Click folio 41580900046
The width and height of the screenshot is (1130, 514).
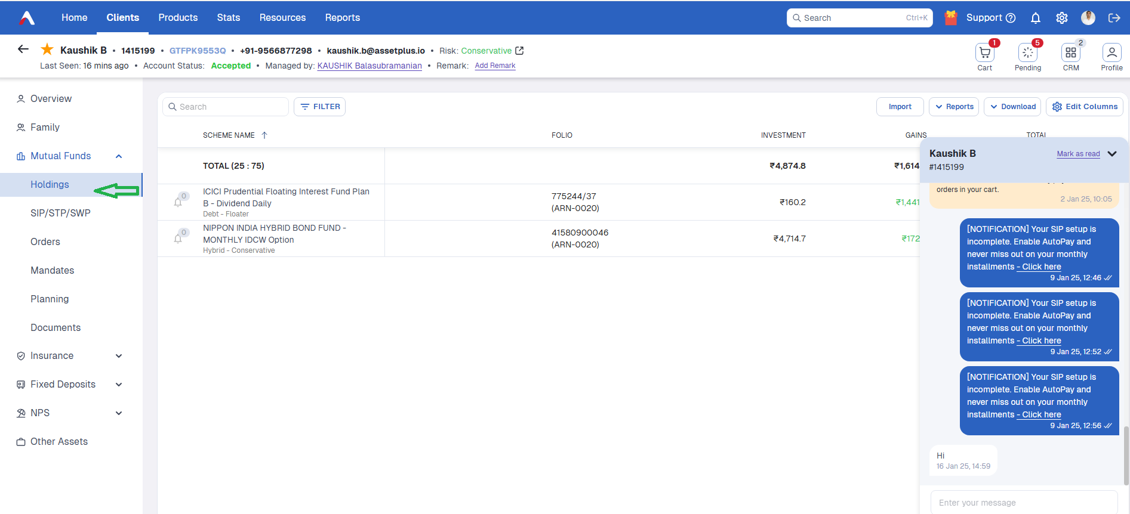pos(580,233)
